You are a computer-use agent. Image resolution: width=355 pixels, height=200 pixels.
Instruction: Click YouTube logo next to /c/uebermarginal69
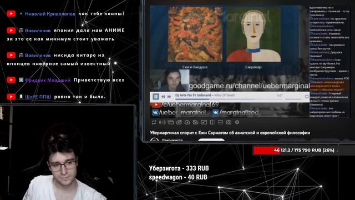point(156,105)
